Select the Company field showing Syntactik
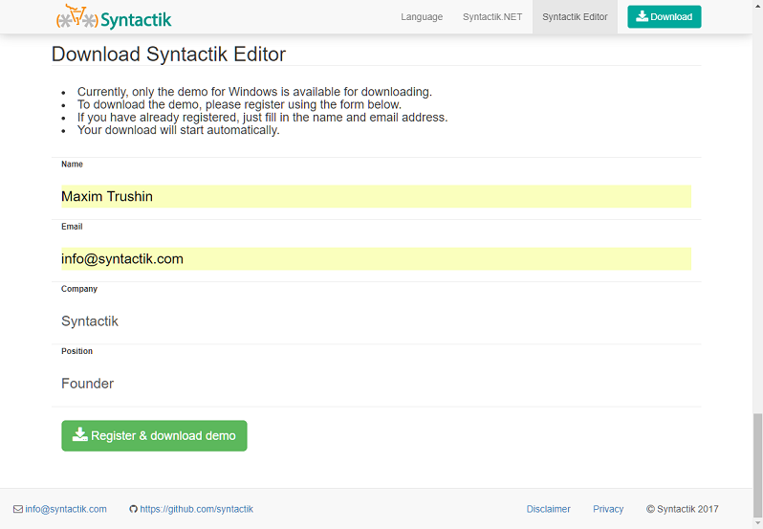 [376, 321]
